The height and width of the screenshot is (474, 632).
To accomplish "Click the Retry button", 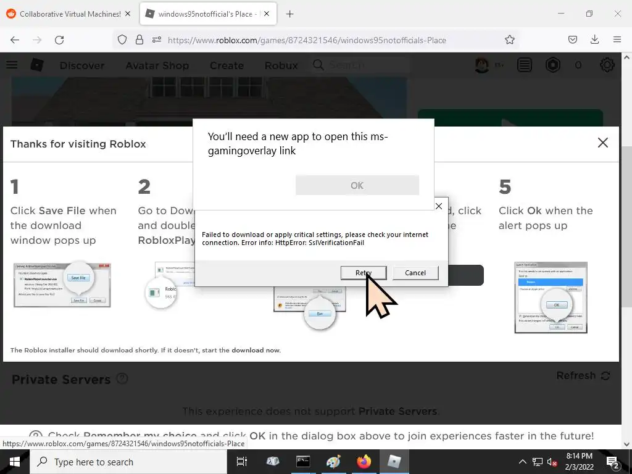I will coord(364,273).
